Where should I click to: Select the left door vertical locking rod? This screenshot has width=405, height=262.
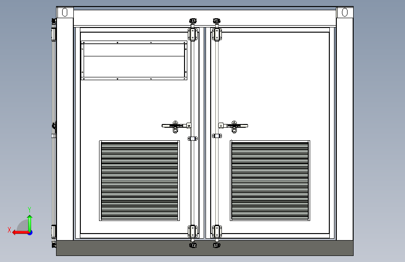coord(192,133)
